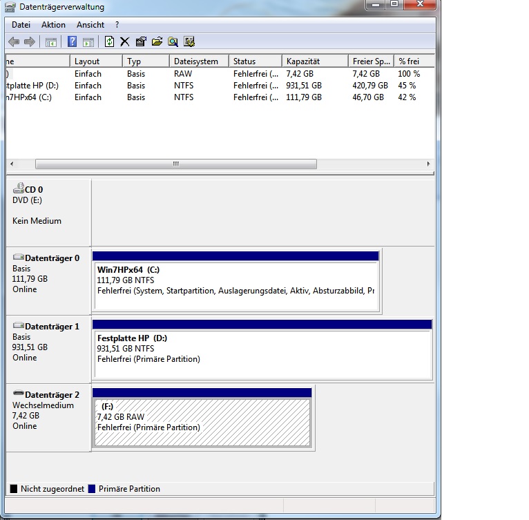Select the RAW volume row in list
The image size is (529, 520).
(x=220, y=74)
